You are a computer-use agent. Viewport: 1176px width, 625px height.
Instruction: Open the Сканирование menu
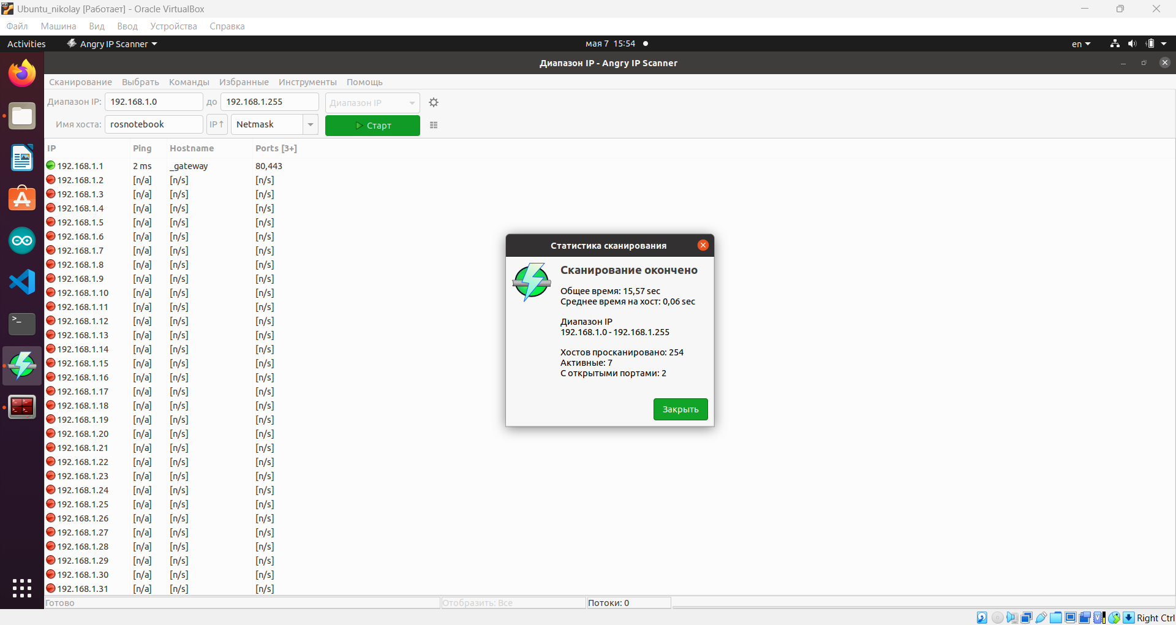coord(80,82)
